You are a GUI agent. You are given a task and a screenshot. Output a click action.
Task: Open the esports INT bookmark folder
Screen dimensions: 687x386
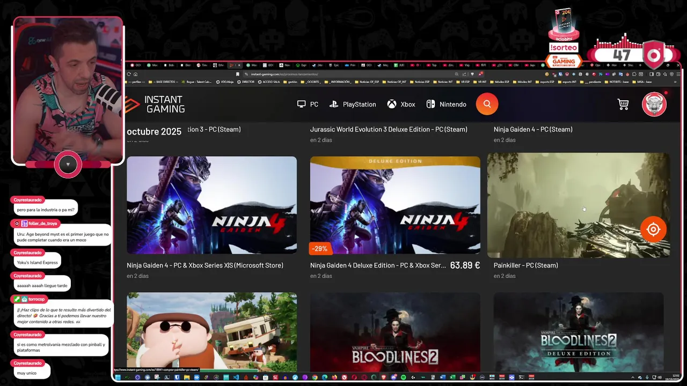tap(567, 81)
